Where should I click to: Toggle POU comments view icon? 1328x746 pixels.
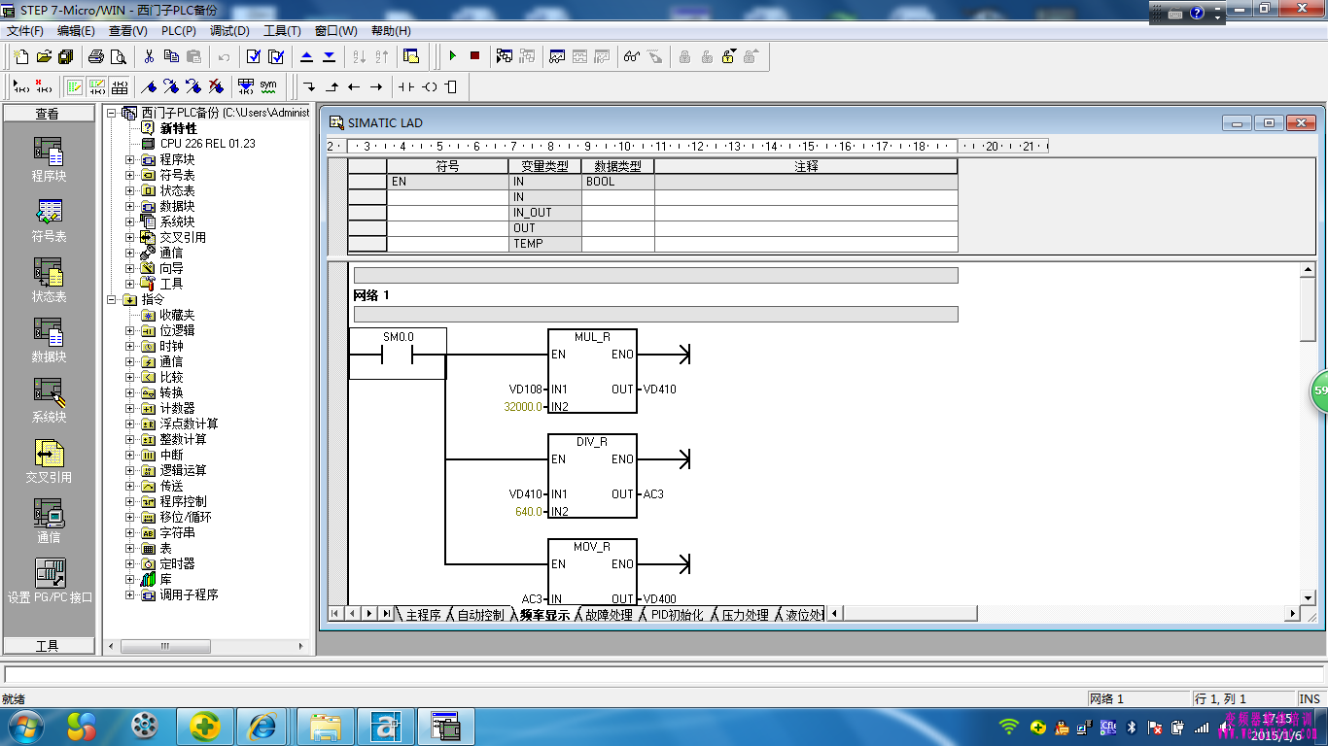point(75,86)
